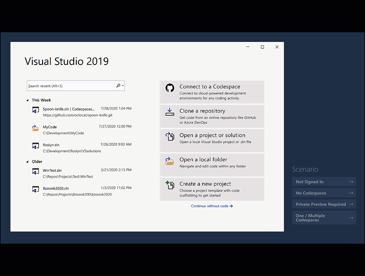Open the recent MyCode folder entry
Viewport: 365px width, 276px height.
pos(81,130)
